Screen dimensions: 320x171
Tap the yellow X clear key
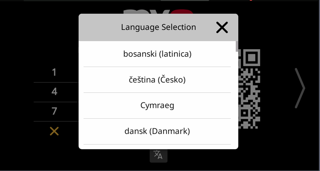point(54,131)
